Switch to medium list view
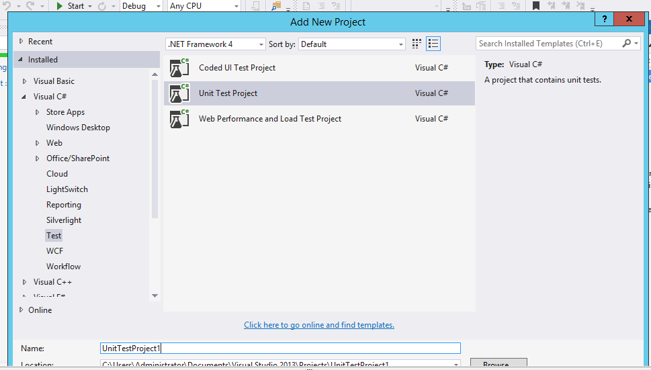This screenshot has width=651, height=370. (433, 44)
